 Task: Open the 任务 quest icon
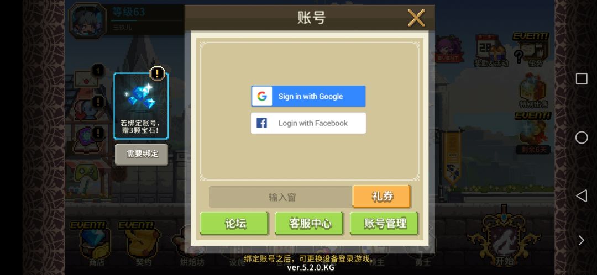pos(532,50)
